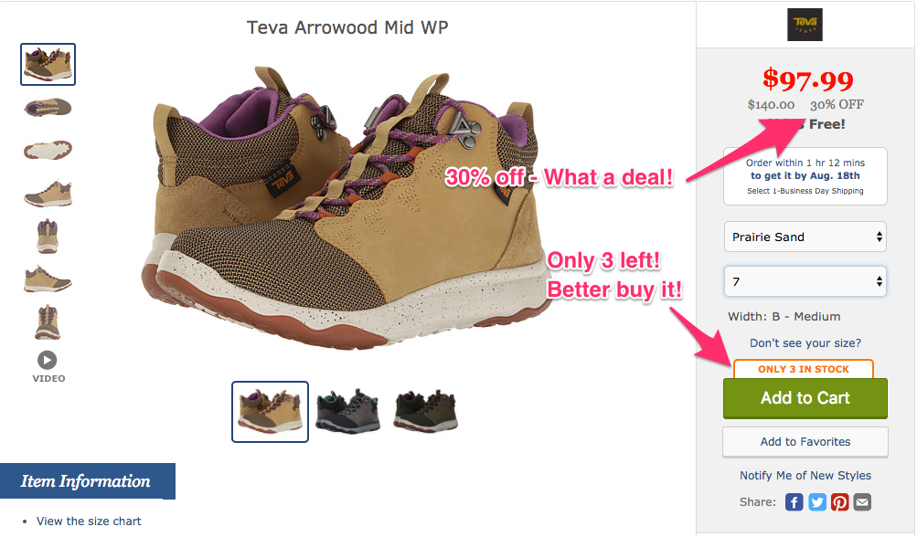Select 1-Business Day Shipping link
This screenshot has height=537, width=917.
coord(805,191)
